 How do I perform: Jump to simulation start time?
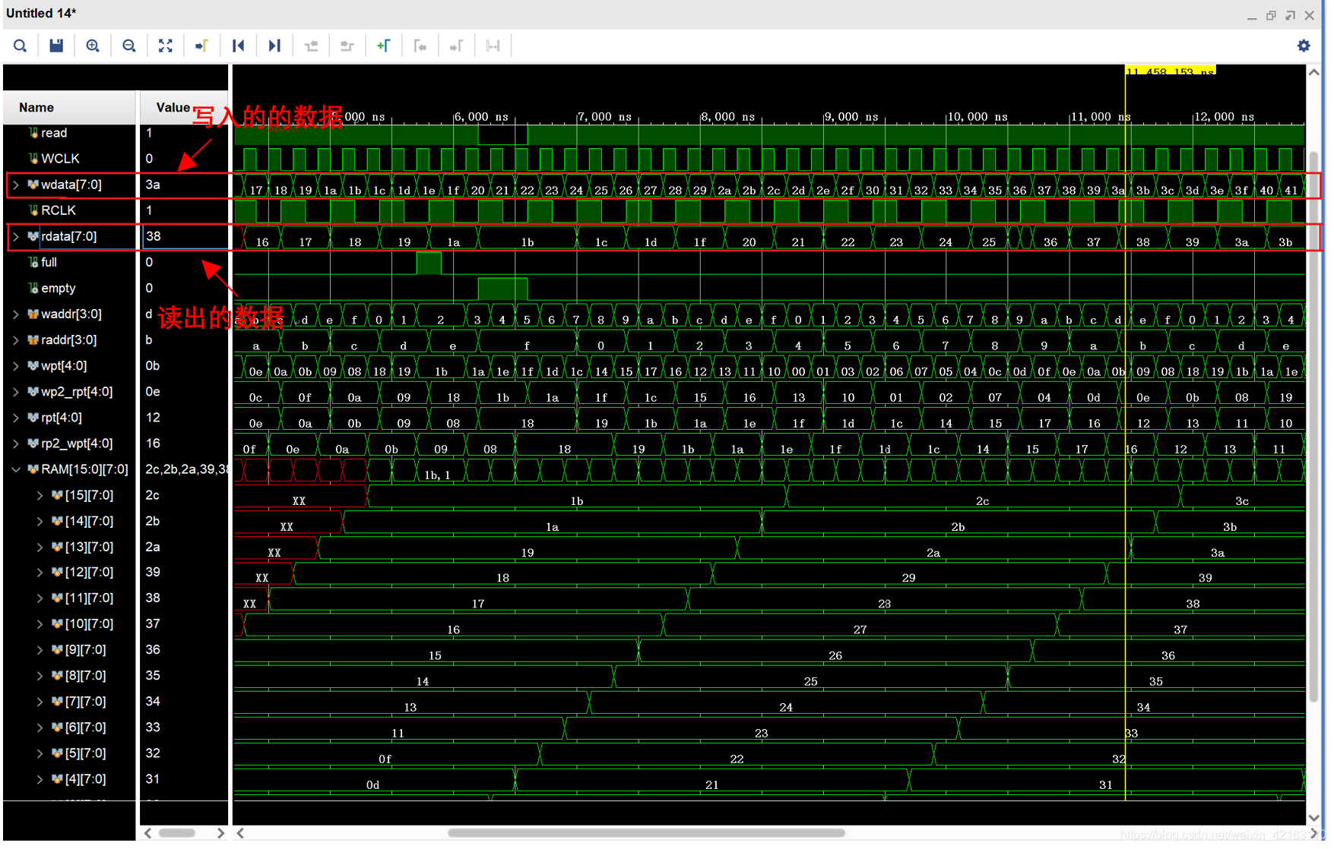[x=238, y=46]
